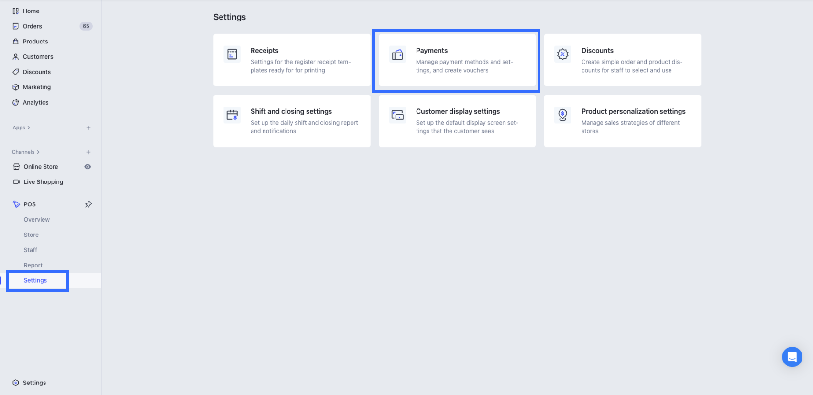The height and width of the screenshot is (395, 813).
Task: Select Marketing in the sidebar
Action: coord(37,87)
